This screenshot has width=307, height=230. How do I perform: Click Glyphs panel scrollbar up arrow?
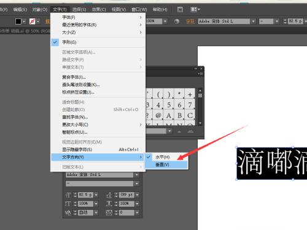[200, 91]
